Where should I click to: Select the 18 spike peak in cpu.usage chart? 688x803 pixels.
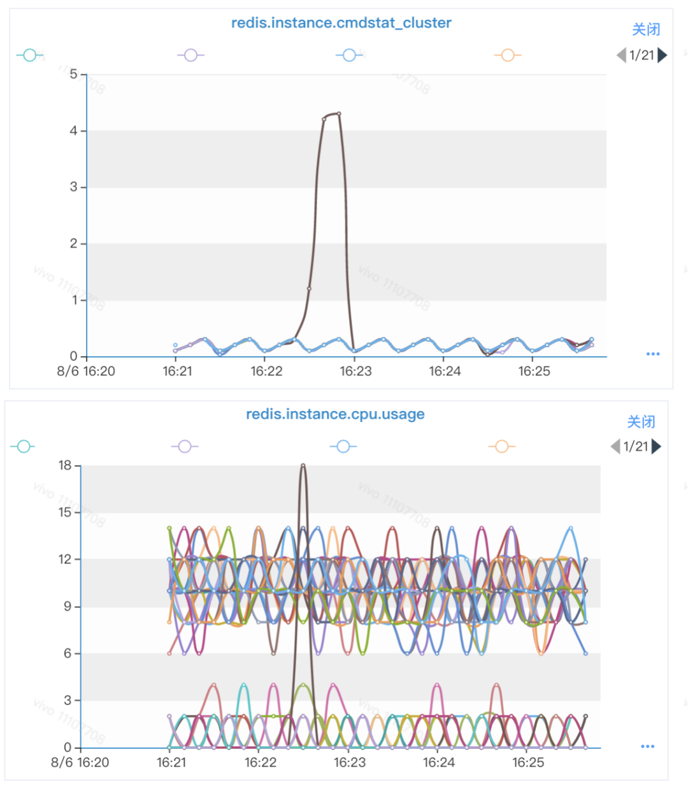click(x=303, y=466)
